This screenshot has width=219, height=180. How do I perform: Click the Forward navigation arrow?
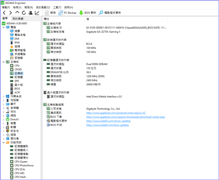(11, 13)
